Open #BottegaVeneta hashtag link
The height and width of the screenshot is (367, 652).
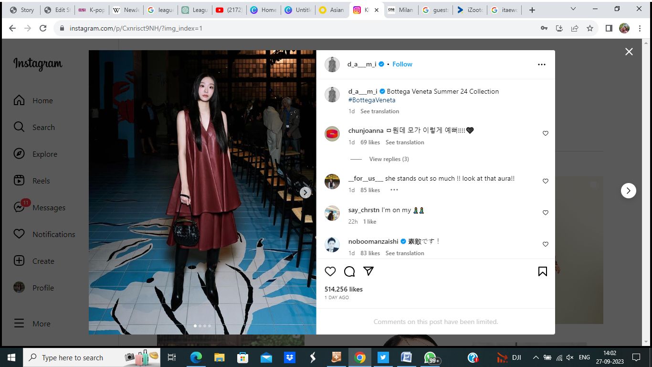(371, 100)
